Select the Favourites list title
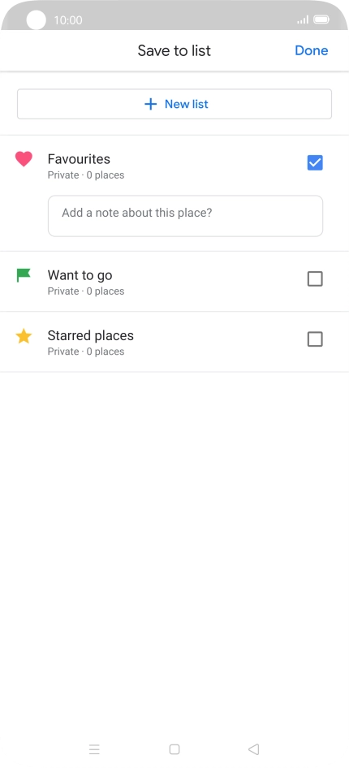The height and width of the screenshot is (768, 349). click(x=79, y=158)
